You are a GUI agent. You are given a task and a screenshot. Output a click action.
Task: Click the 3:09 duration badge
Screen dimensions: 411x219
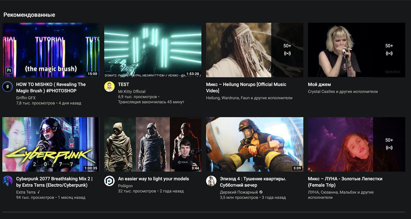click(x=297, y=168)
